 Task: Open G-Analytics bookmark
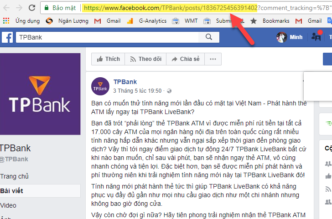coord(153,21)
